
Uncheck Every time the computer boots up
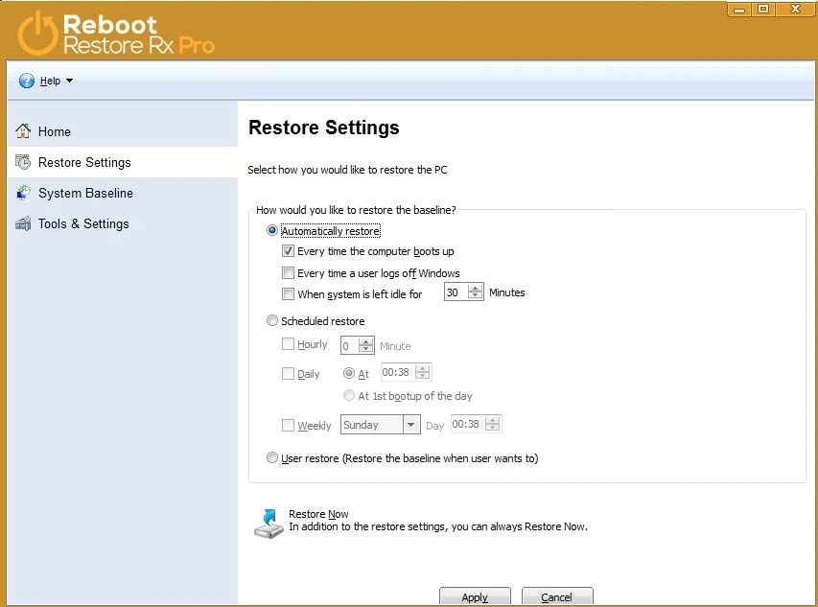click(x=288, y=251)
